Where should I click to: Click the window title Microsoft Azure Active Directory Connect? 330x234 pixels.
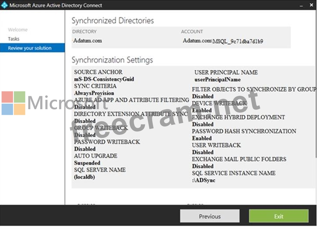[x=56, y=5]
